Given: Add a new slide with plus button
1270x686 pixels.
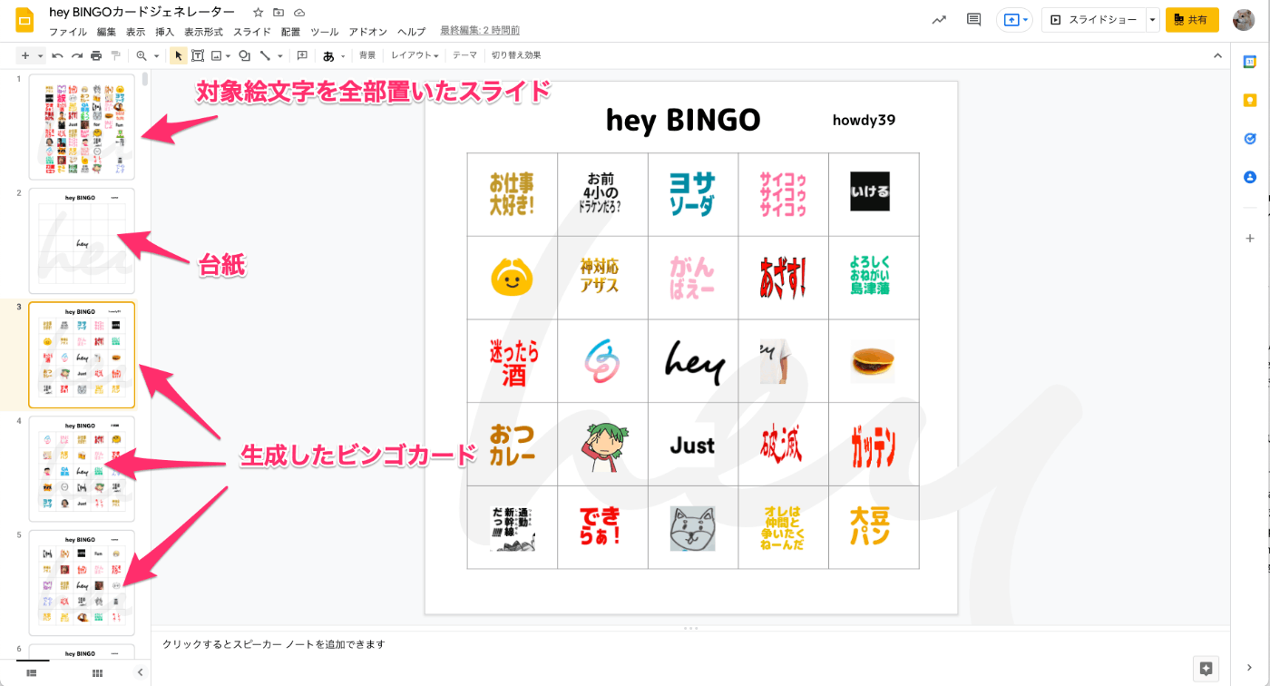Looking at the screenshot, I should click(x=24, y=55).
